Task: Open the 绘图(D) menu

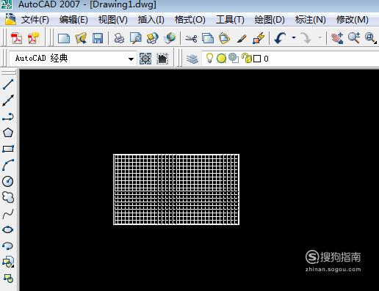Action: 270,20
